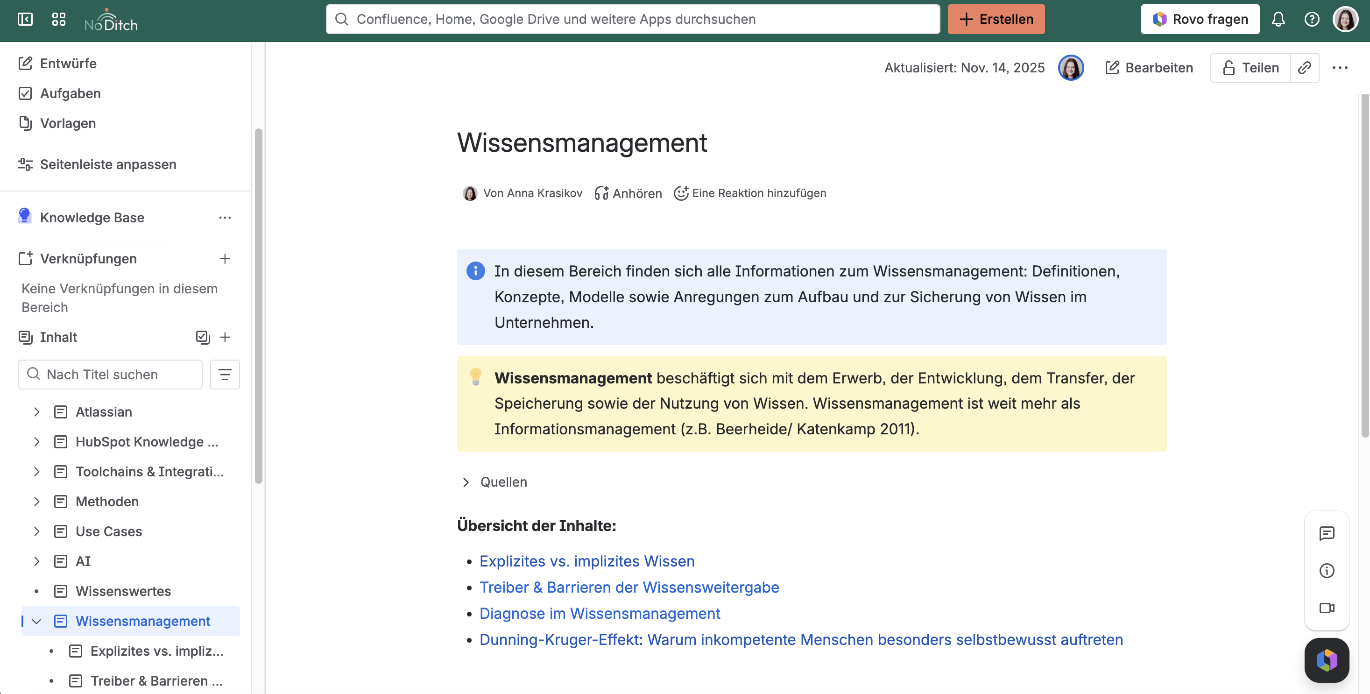Open Knowledge Base space options ellipsis
This screenshot has width=1370, height=694.
tap(225, 218)
